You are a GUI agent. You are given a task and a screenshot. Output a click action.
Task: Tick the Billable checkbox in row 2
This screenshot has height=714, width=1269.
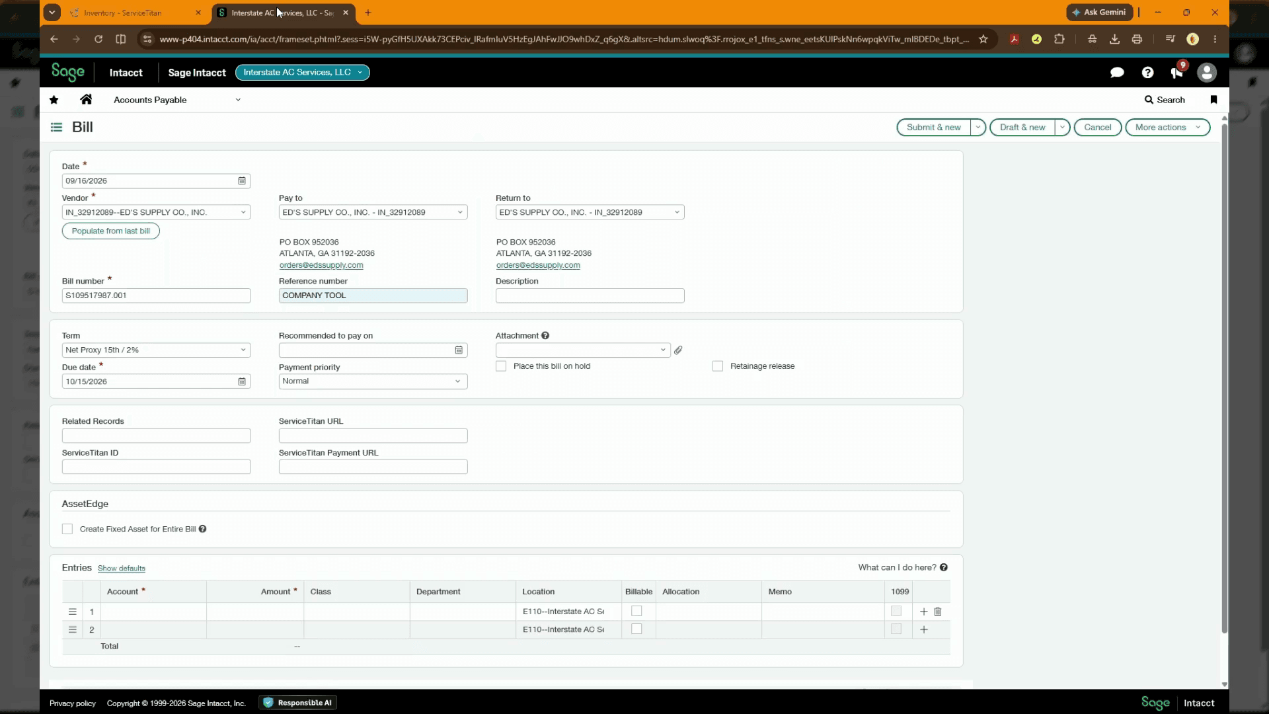(x=636, y=629)
